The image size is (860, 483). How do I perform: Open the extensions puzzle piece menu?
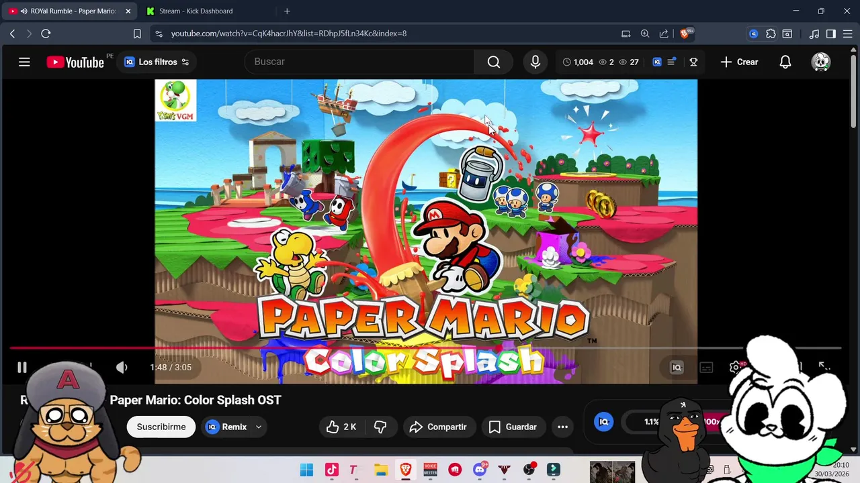tap(771, 34)
